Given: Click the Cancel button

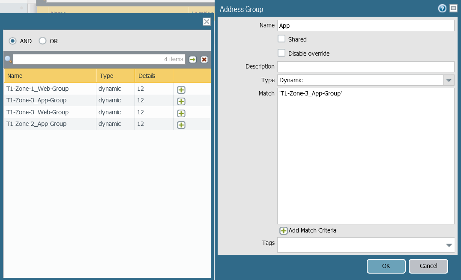Looking at the screenshot, I should [428, 266].
